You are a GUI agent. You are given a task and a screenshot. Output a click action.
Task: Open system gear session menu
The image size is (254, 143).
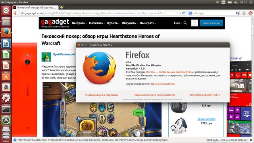[251, 2]
